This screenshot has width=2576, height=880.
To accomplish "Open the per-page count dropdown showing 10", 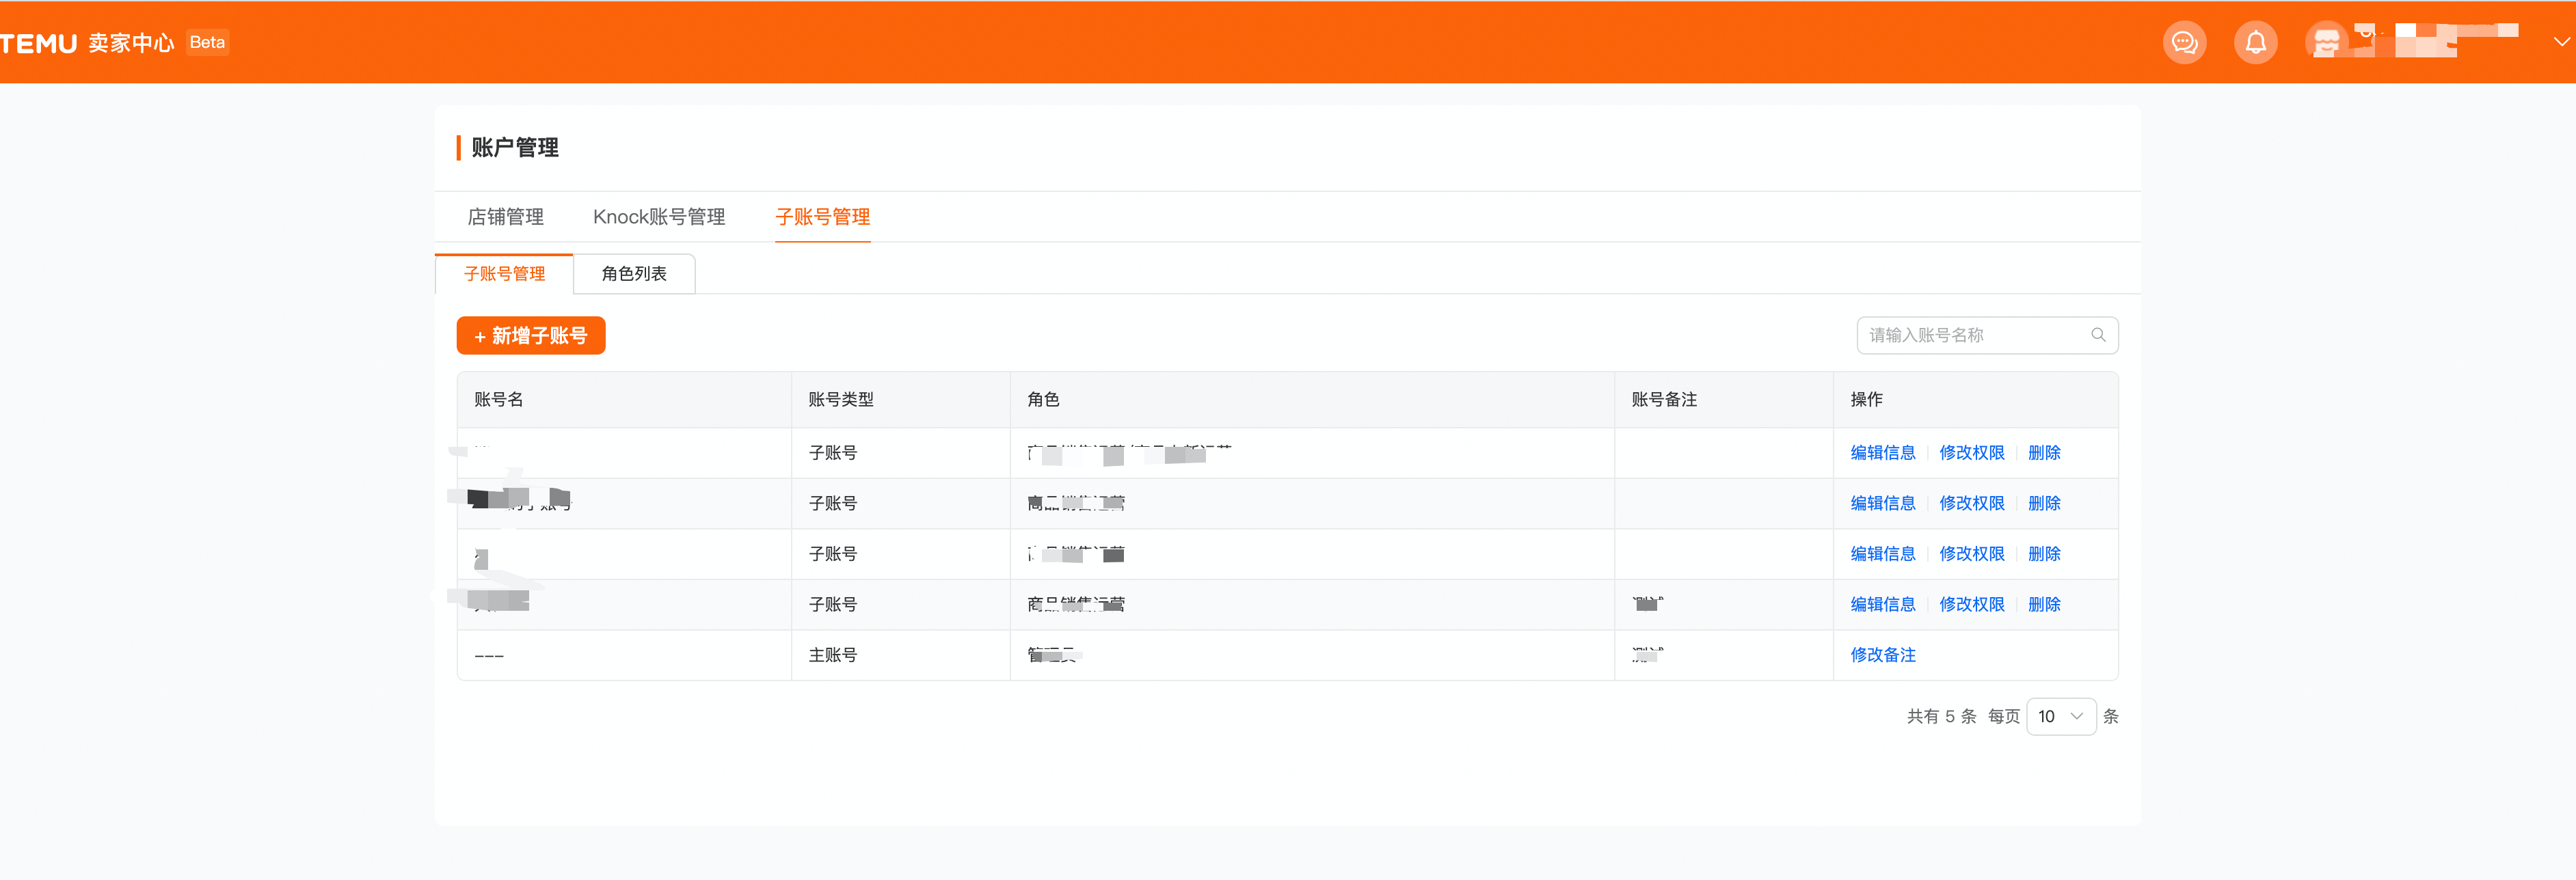I will (x=2060, y=716).
